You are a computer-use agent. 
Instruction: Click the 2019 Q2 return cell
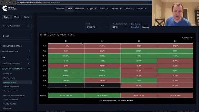102,66
